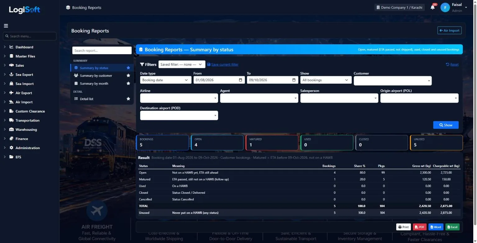Export the report to Excel
The image size is (477, 243).
(452, 227)
